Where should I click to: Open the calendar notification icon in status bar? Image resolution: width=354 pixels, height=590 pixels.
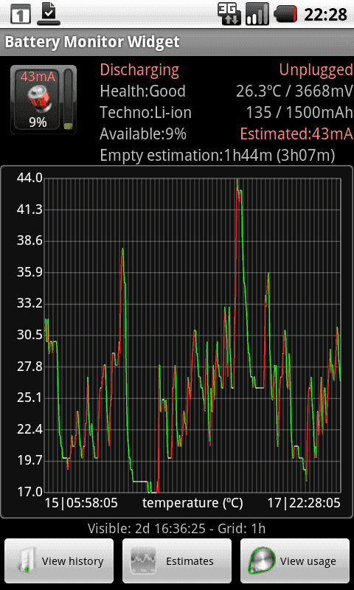click(21, 15)
